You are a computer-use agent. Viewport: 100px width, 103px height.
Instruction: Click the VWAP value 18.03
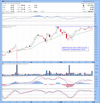pos(35,11)
